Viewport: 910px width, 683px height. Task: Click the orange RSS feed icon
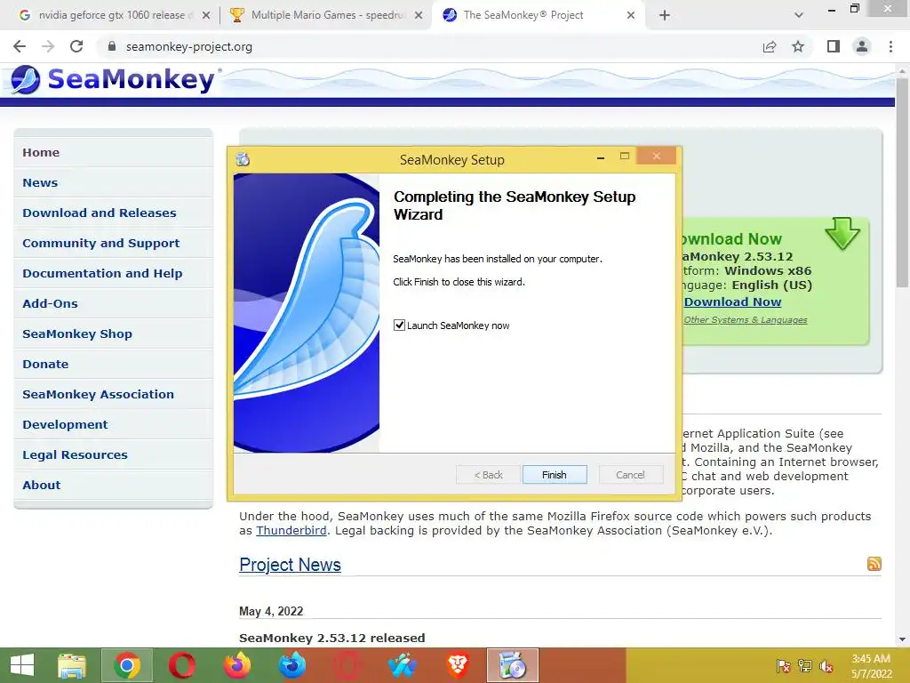[874, 563]
